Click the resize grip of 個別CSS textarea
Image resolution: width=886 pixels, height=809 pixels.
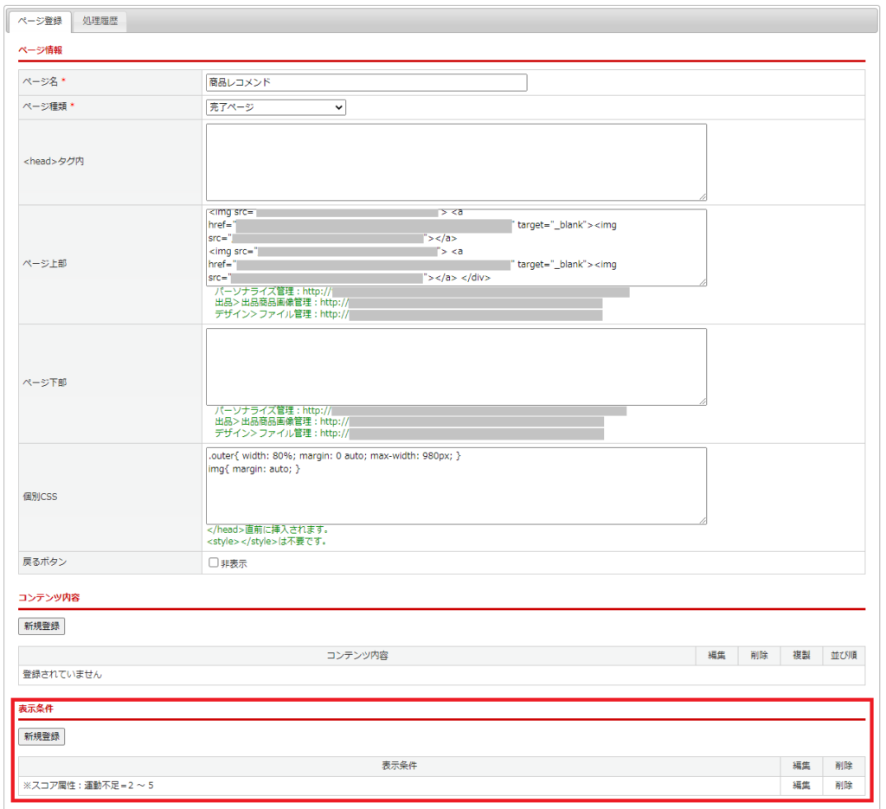pos(703,520)
